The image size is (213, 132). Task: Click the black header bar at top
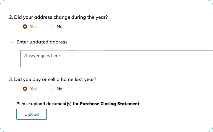(106, 4)
